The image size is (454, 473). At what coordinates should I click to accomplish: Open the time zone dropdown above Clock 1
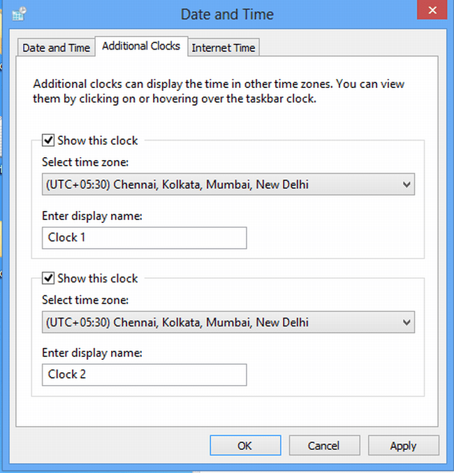(228, 184)
